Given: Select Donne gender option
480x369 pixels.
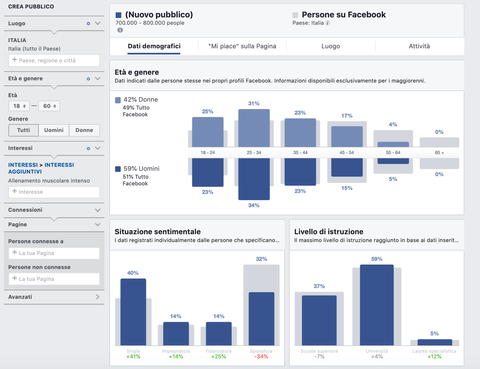Looking at the screenshot, I should click(x=84, y=130).
